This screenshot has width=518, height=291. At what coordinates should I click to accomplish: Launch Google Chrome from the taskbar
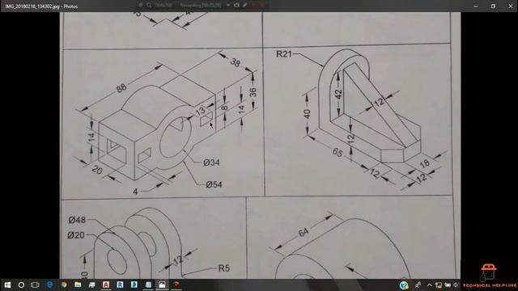[64, 285]
